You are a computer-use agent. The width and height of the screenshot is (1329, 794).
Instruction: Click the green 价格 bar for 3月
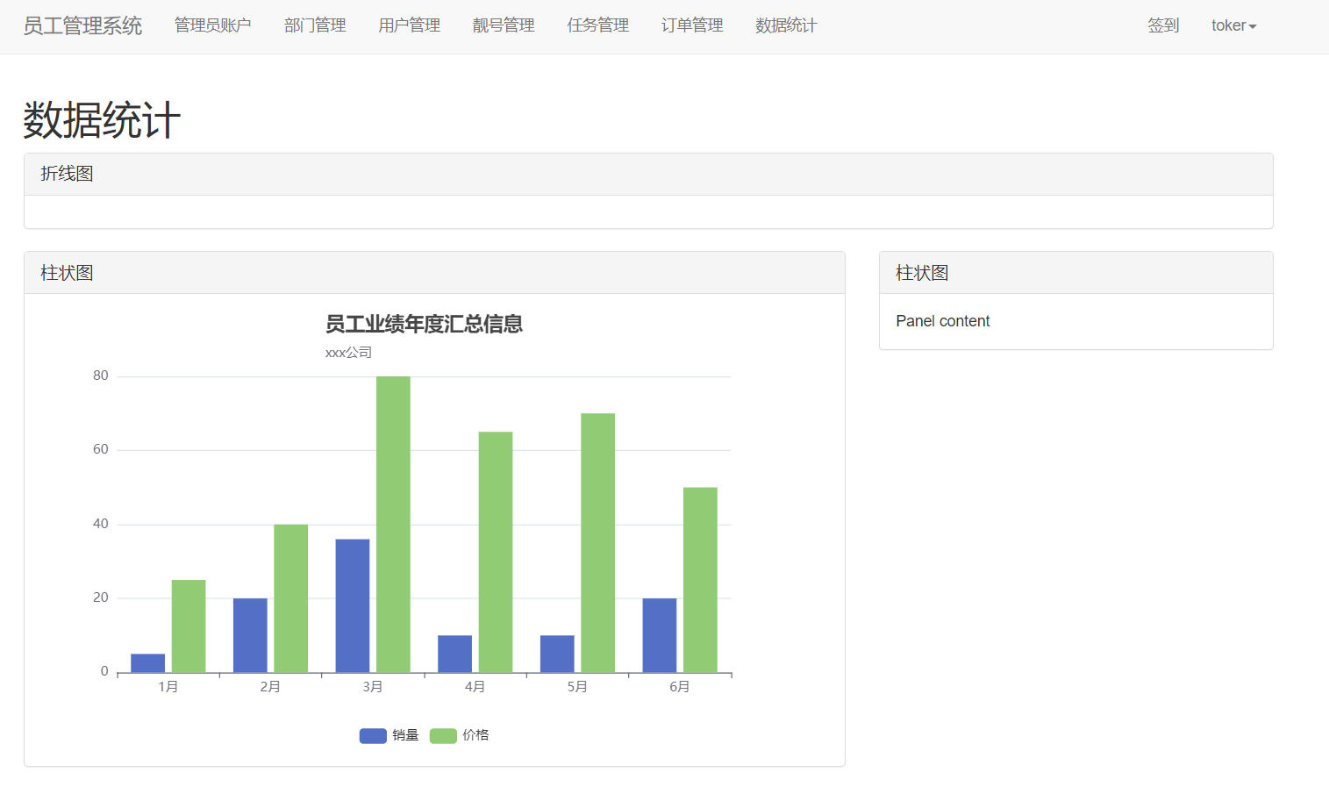tap(393, 525)
